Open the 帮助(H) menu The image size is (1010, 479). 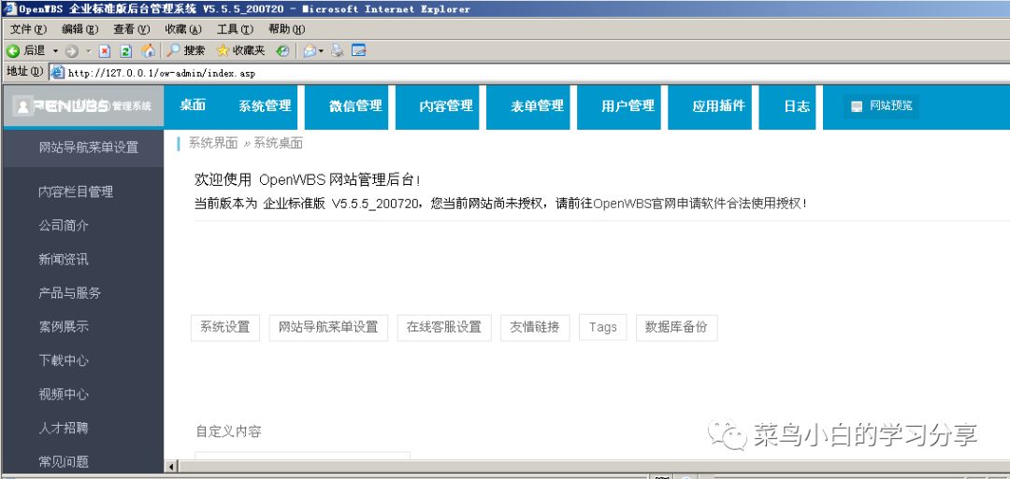pyautogui.click(x=287, y=30)
